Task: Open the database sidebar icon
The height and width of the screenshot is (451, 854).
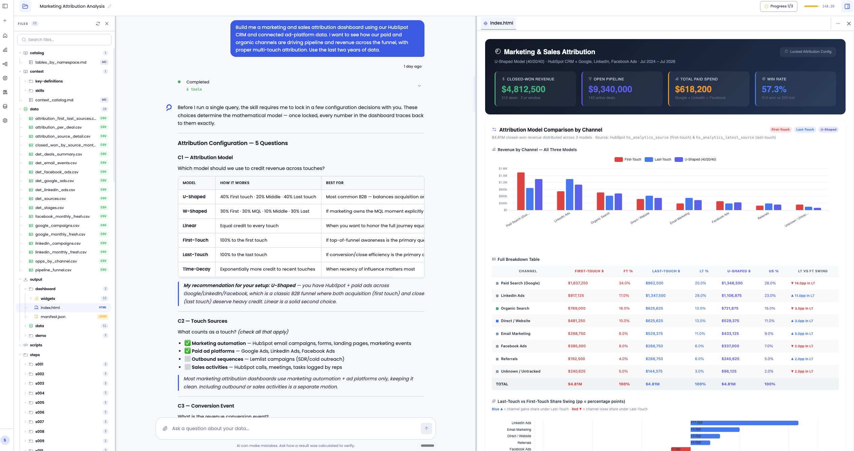Action: click(5, 106)
